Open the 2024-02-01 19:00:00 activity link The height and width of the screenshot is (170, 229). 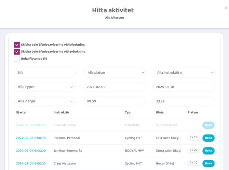coord(31,164)
